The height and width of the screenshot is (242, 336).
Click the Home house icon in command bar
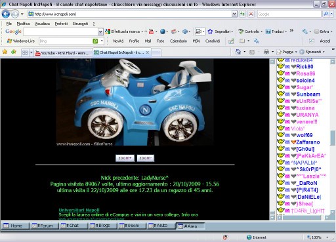(238, 52)
